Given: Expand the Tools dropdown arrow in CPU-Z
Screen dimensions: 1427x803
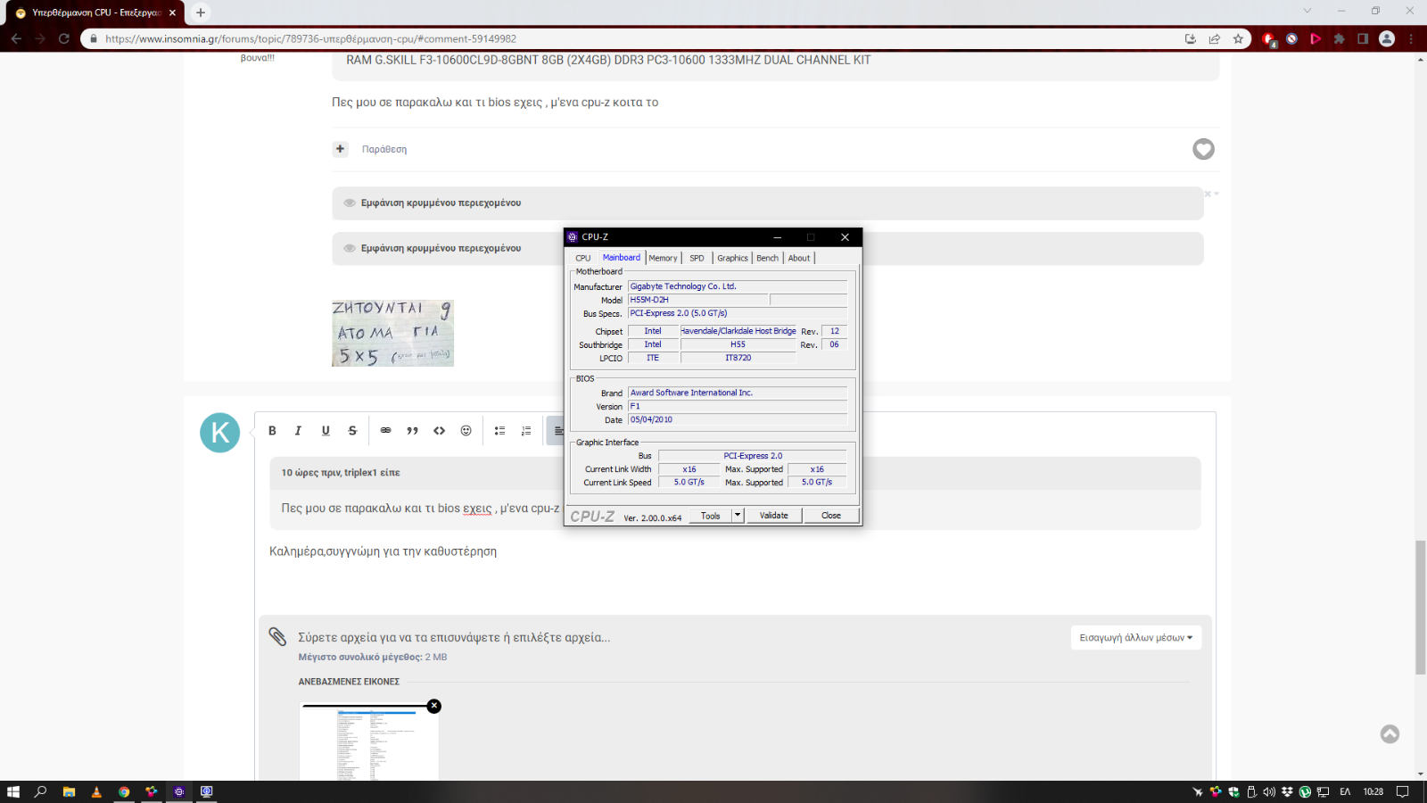Looking at the screenshot, I should (738, 516).
